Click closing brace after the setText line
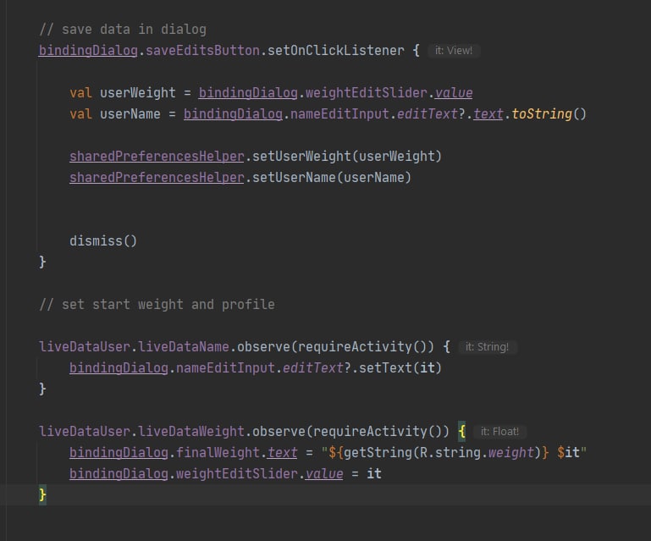Screen dimensions: 651x541 pyautogui.click(x=42, y=389)
